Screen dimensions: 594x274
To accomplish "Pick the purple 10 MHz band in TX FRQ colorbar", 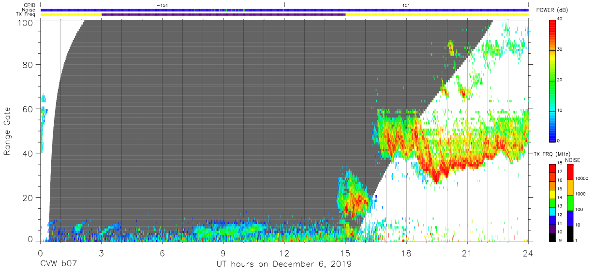I will pos(552,228).
